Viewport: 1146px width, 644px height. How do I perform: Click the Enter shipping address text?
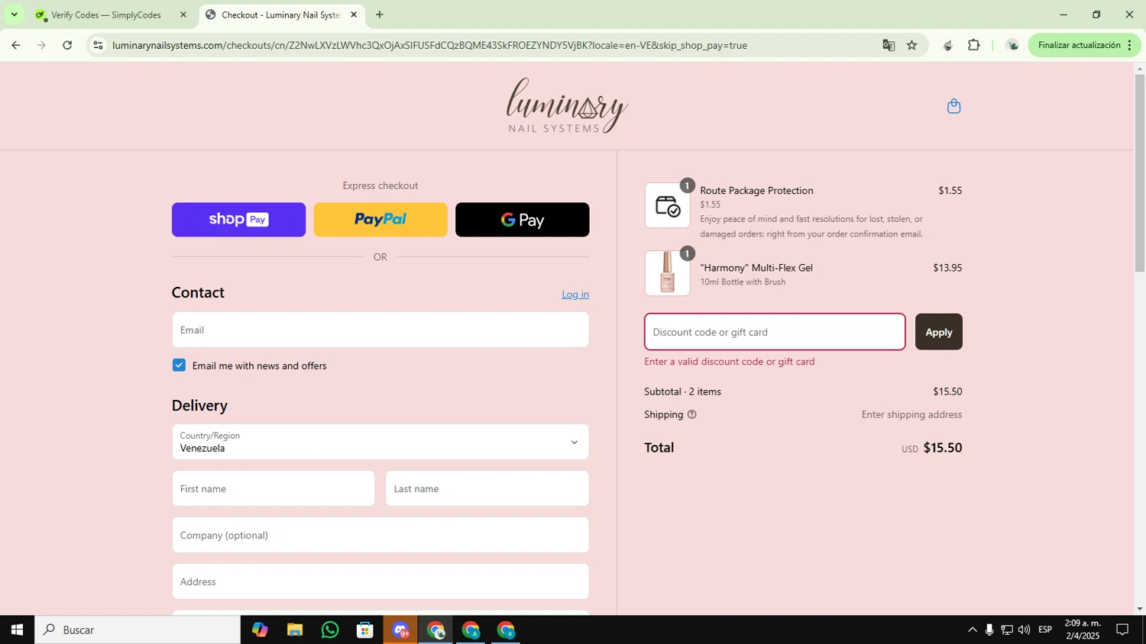pos(911,415)
